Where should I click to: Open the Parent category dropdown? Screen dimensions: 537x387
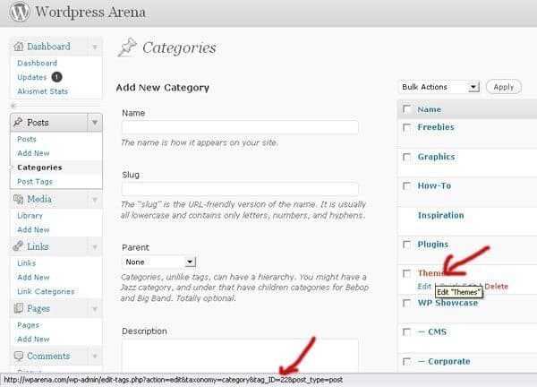[x=159, y=262]
